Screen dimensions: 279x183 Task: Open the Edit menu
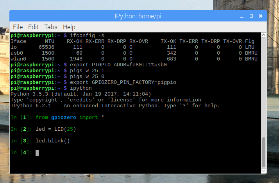34,27
